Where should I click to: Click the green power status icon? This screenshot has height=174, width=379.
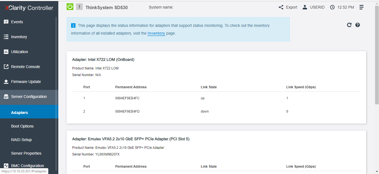(69, 6)
